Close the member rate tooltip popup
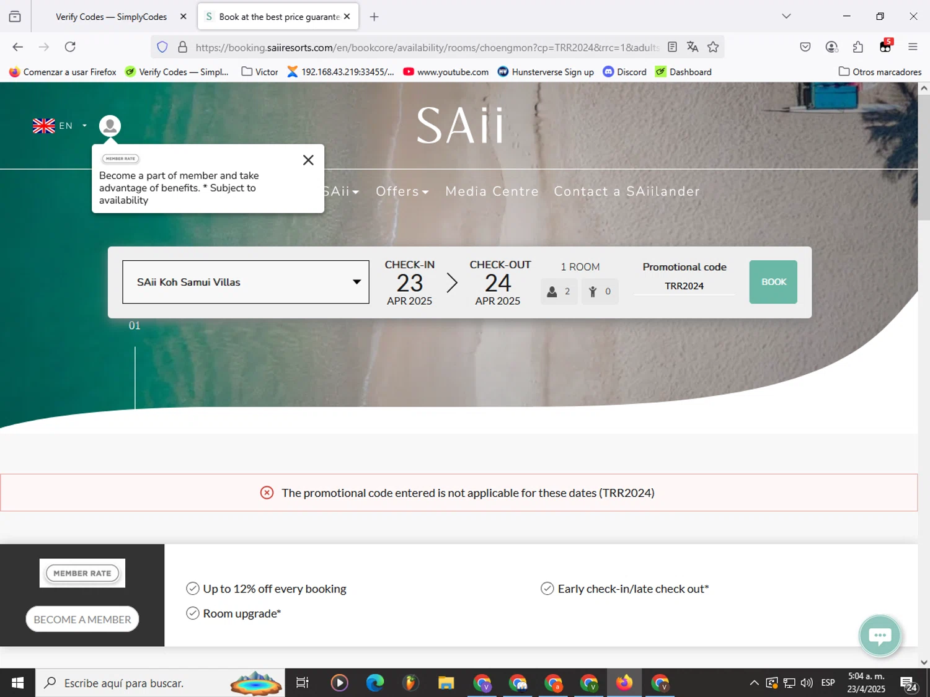The height and width of the screenshot is (697, 930). coord(308,160)
